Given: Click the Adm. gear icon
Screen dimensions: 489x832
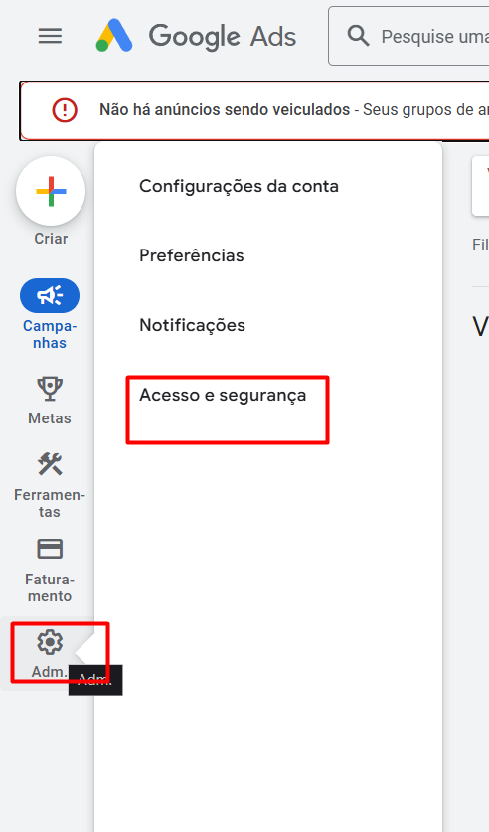Looking at the screenshot, I should pyautogui.click(x=50, y=642).
